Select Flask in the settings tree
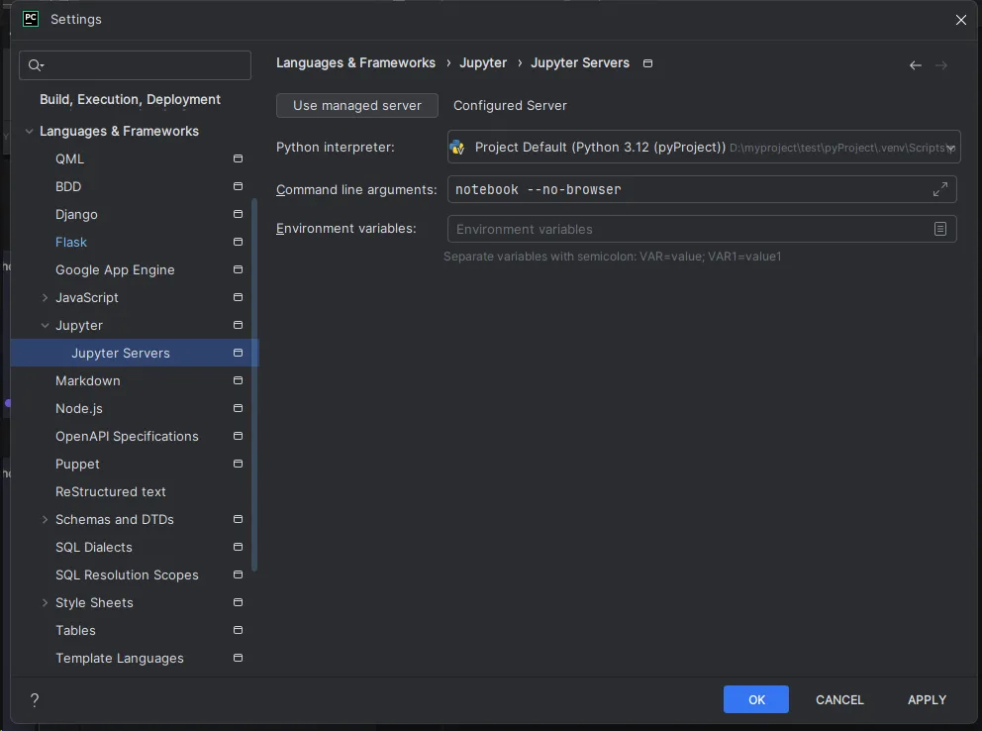 [70, 242]
